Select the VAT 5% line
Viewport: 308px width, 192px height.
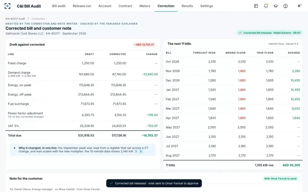tap(83, 126)
